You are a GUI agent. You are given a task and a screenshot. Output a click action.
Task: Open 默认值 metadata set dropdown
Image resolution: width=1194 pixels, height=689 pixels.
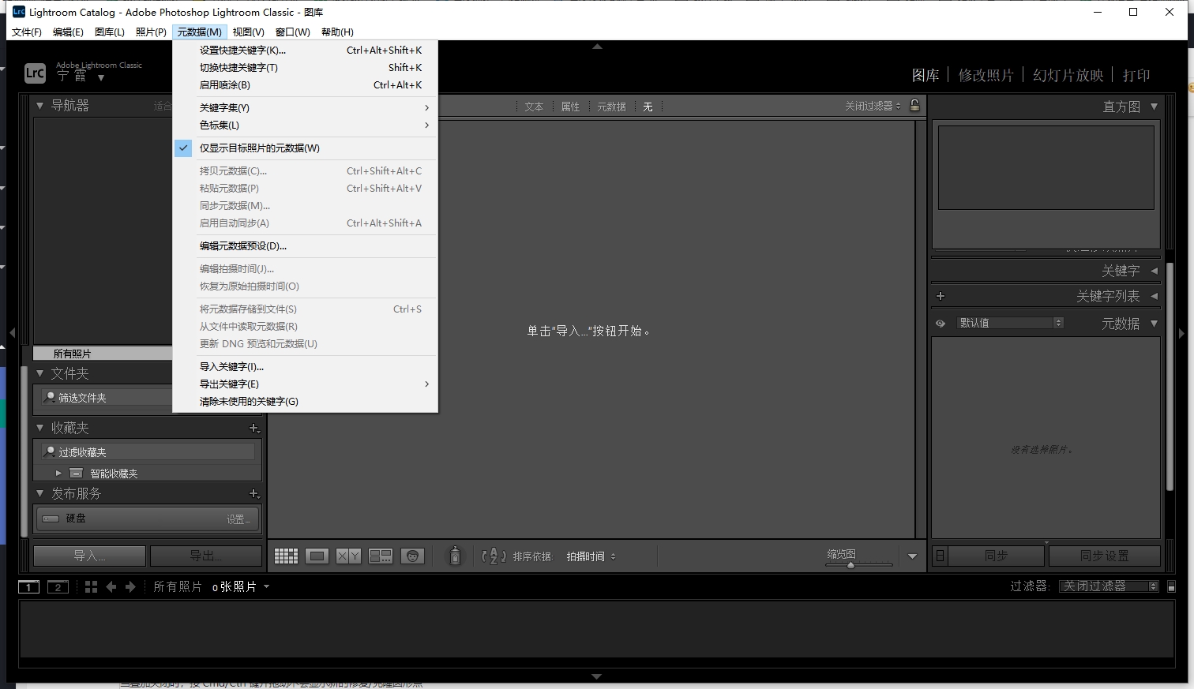pyautogui.click(x=1010, y=323)
